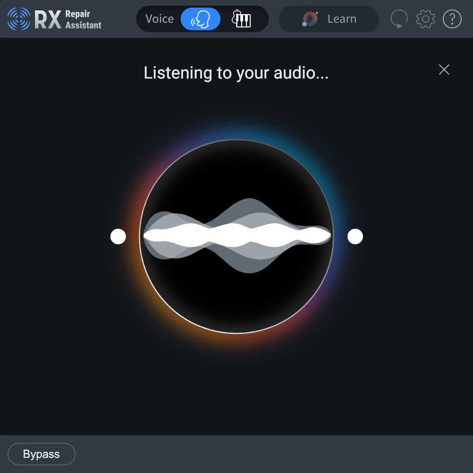Click the white dot right of circle
The image size is (473, 473).
click(x=355, y=236)
